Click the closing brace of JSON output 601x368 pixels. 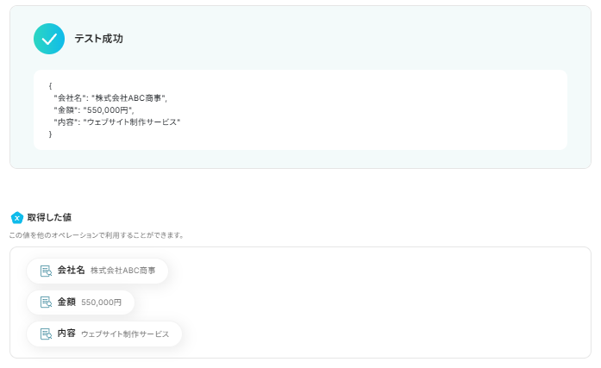click(x=50, y=134)
